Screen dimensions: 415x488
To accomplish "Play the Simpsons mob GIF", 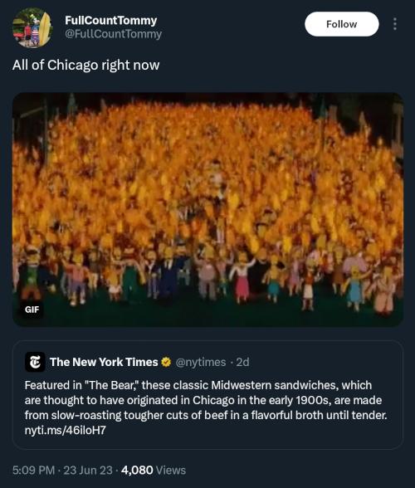I will 207,209.
